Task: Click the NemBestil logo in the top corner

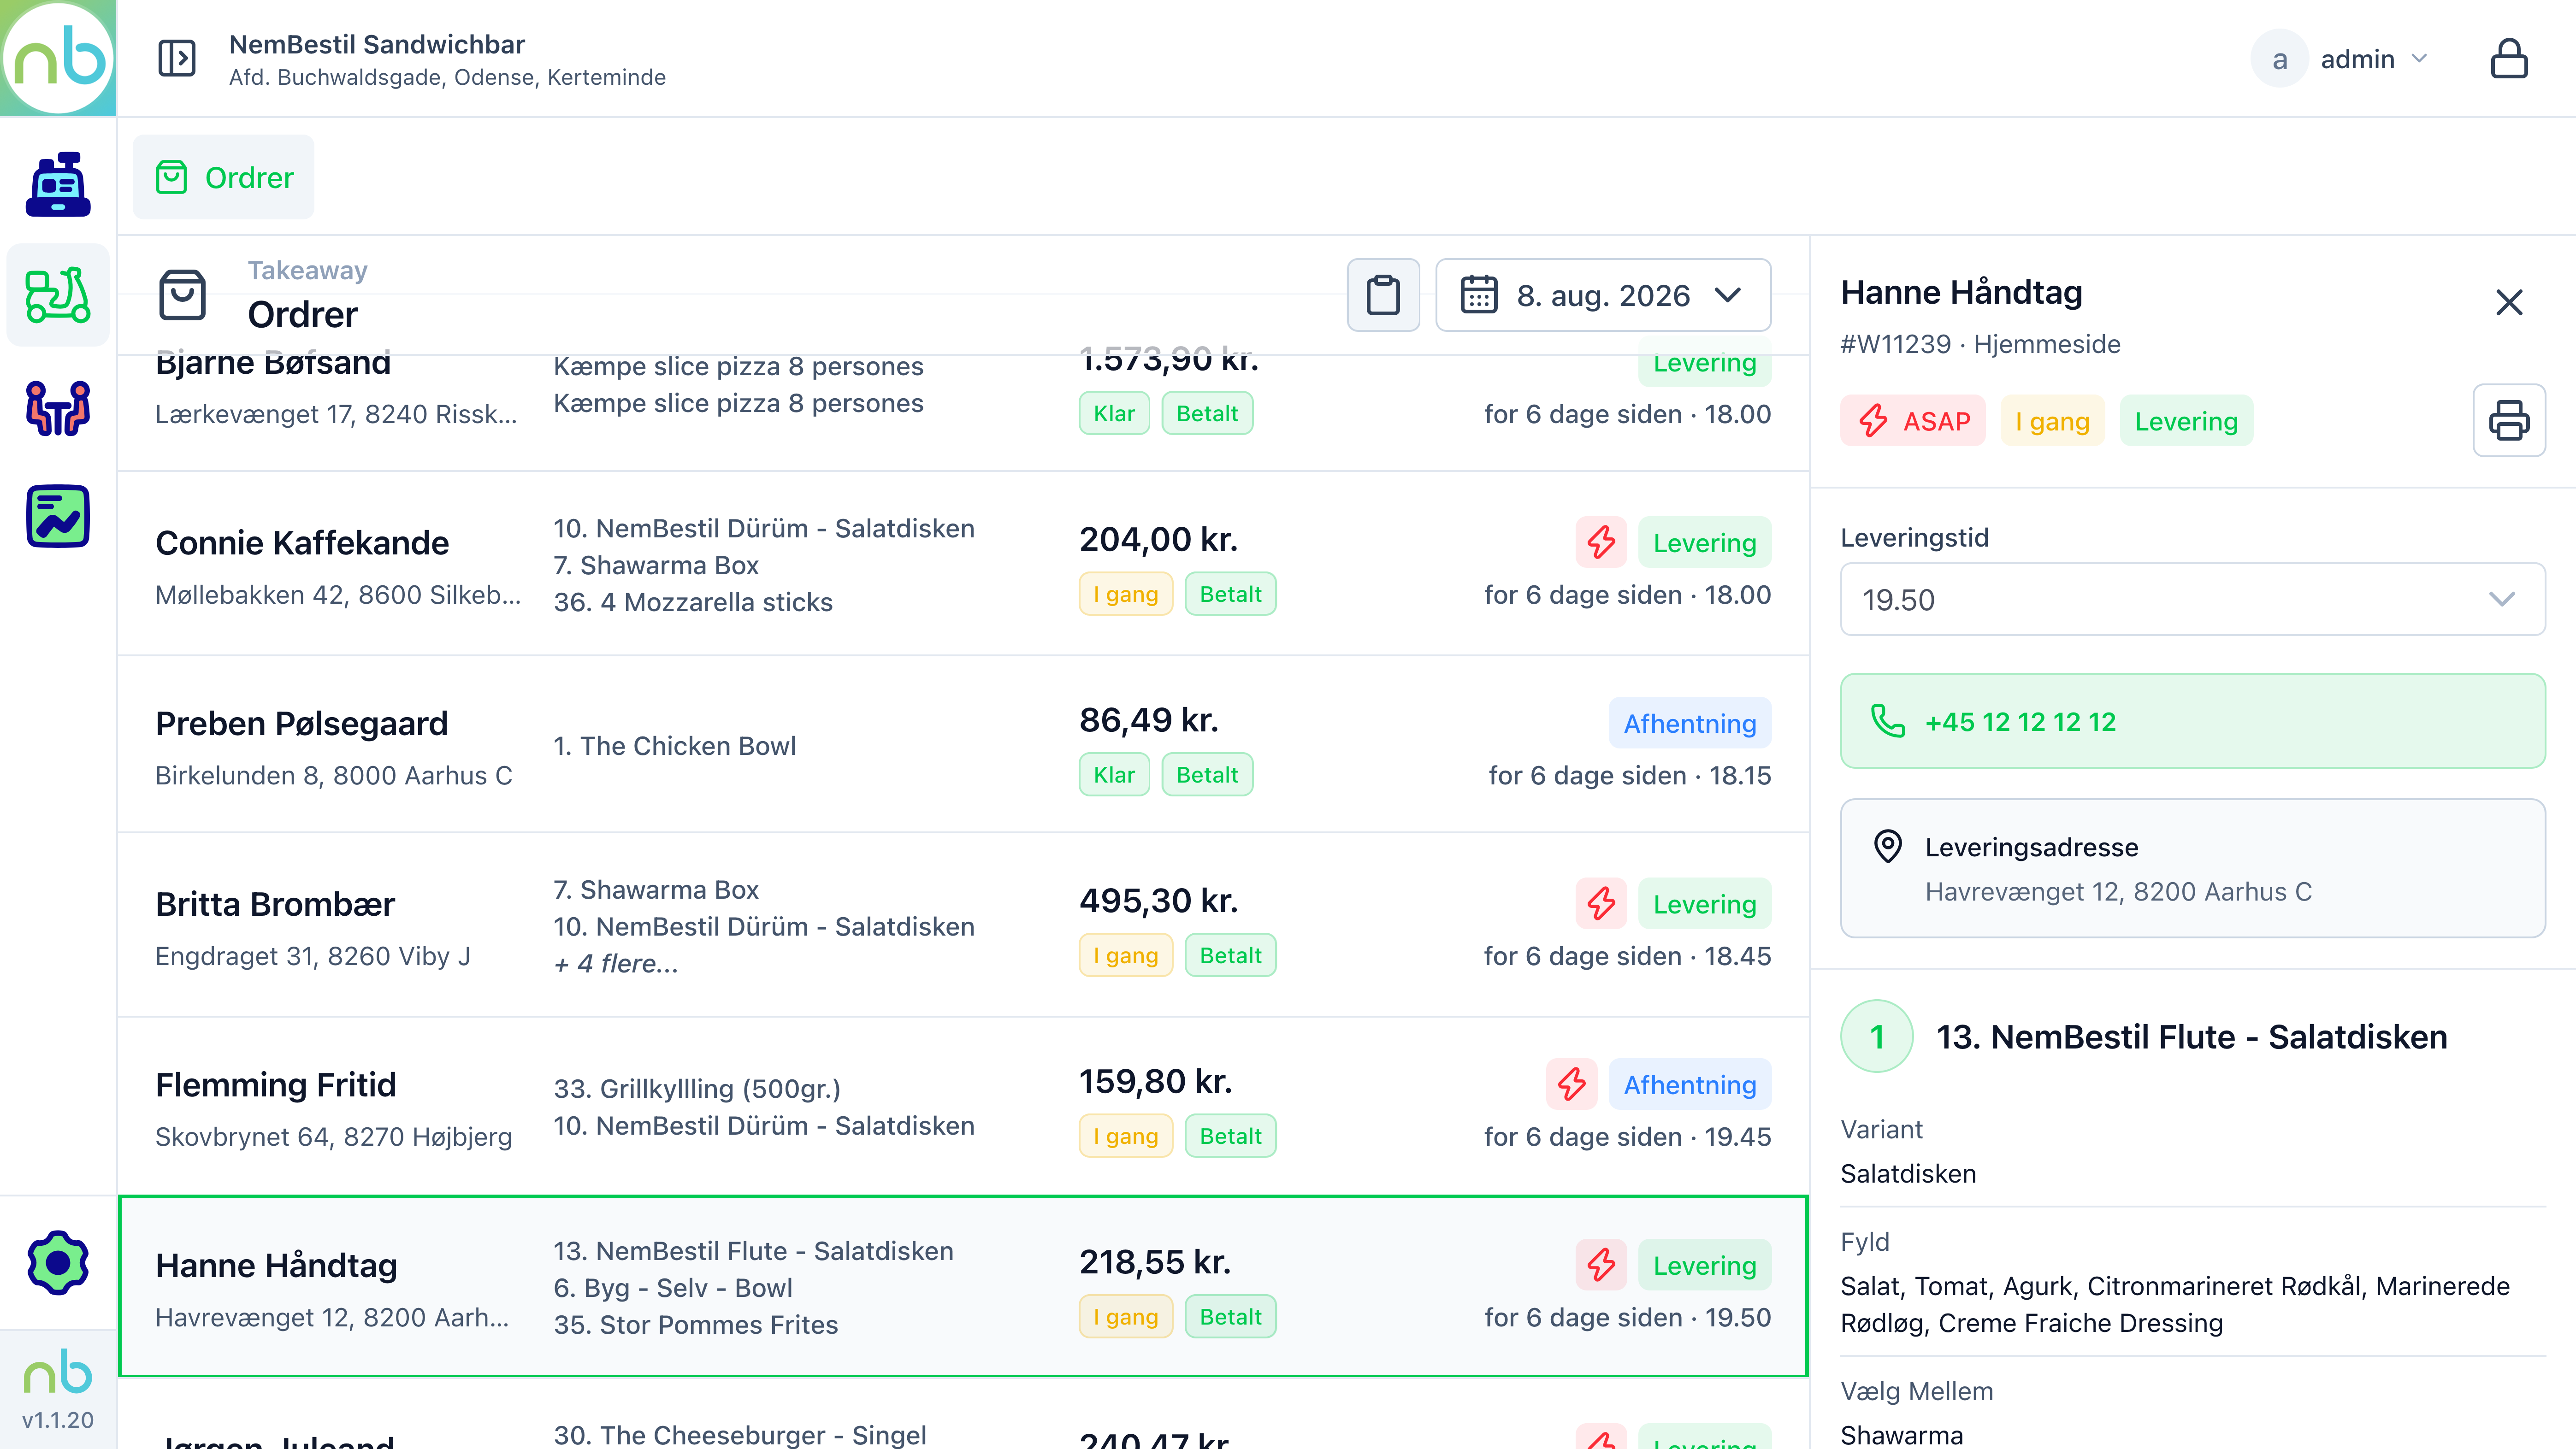Action: pos(58,58)
